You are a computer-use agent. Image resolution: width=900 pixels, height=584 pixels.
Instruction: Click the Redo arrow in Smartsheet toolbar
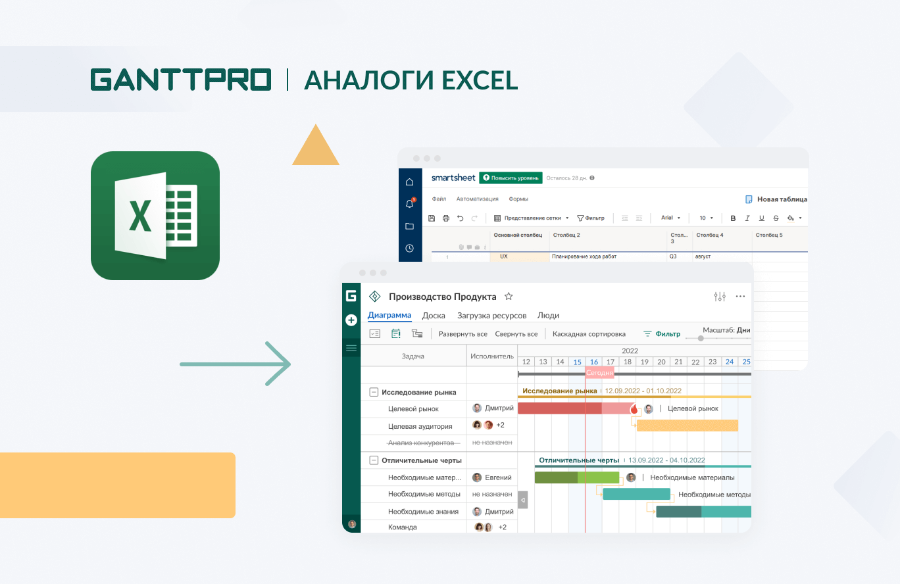coord(474,218)
